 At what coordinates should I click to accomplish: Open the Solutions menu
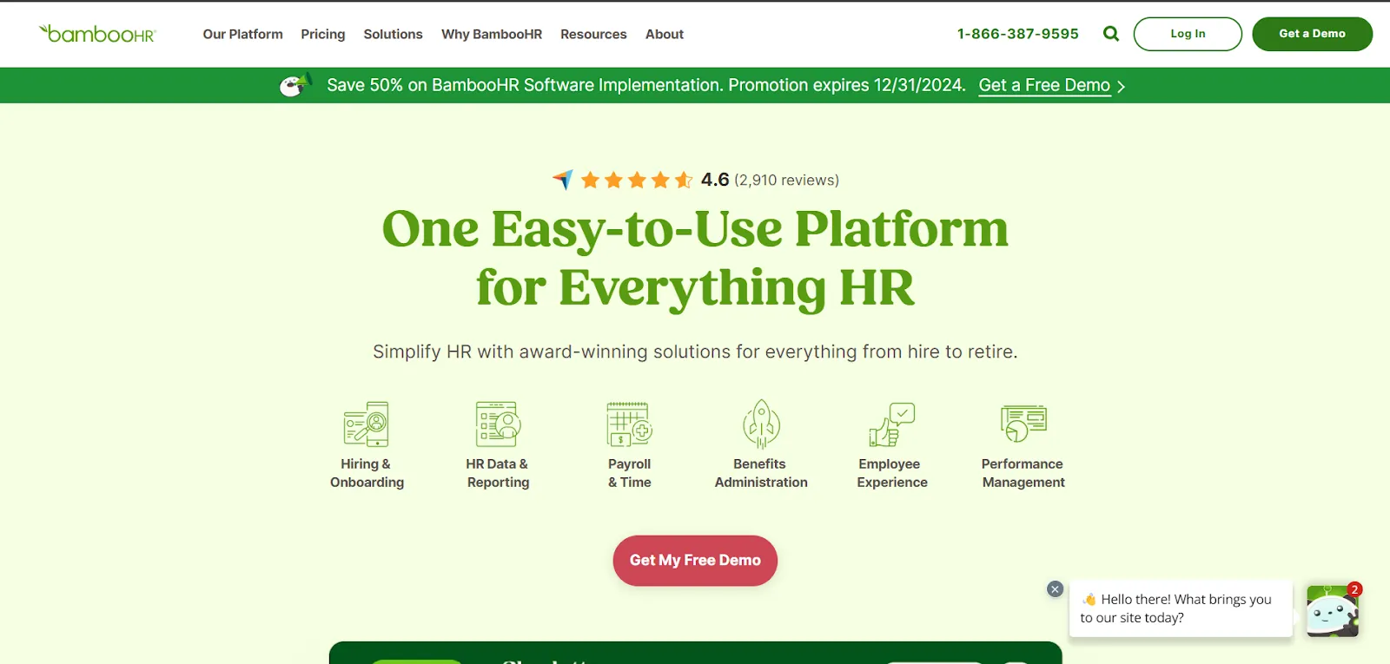tap(393, 34)
